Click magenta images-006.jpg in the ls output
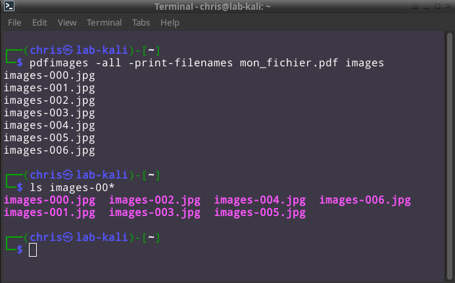This screenshot has width=455, height=283. (365, 200)
